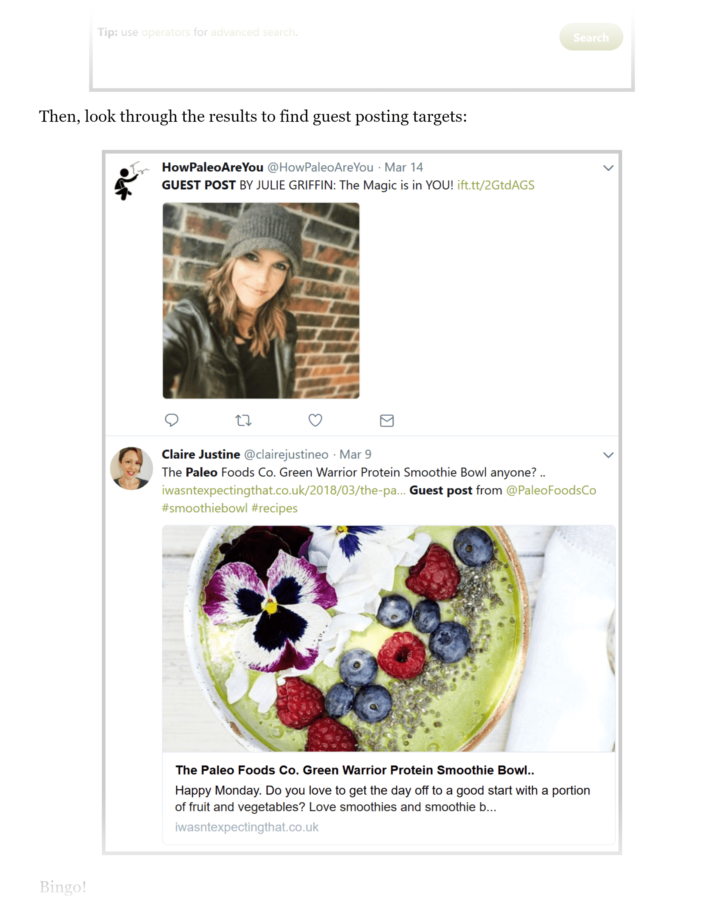Open Claire Justine's profile photo

[131, 468]
